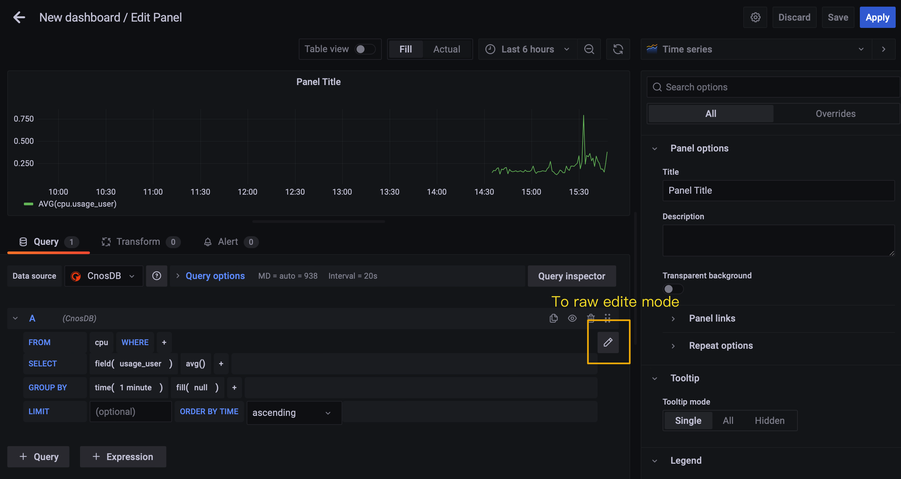Open the data source help icon
Viewport: 901px width, 479px height.
tap(156, 276)
